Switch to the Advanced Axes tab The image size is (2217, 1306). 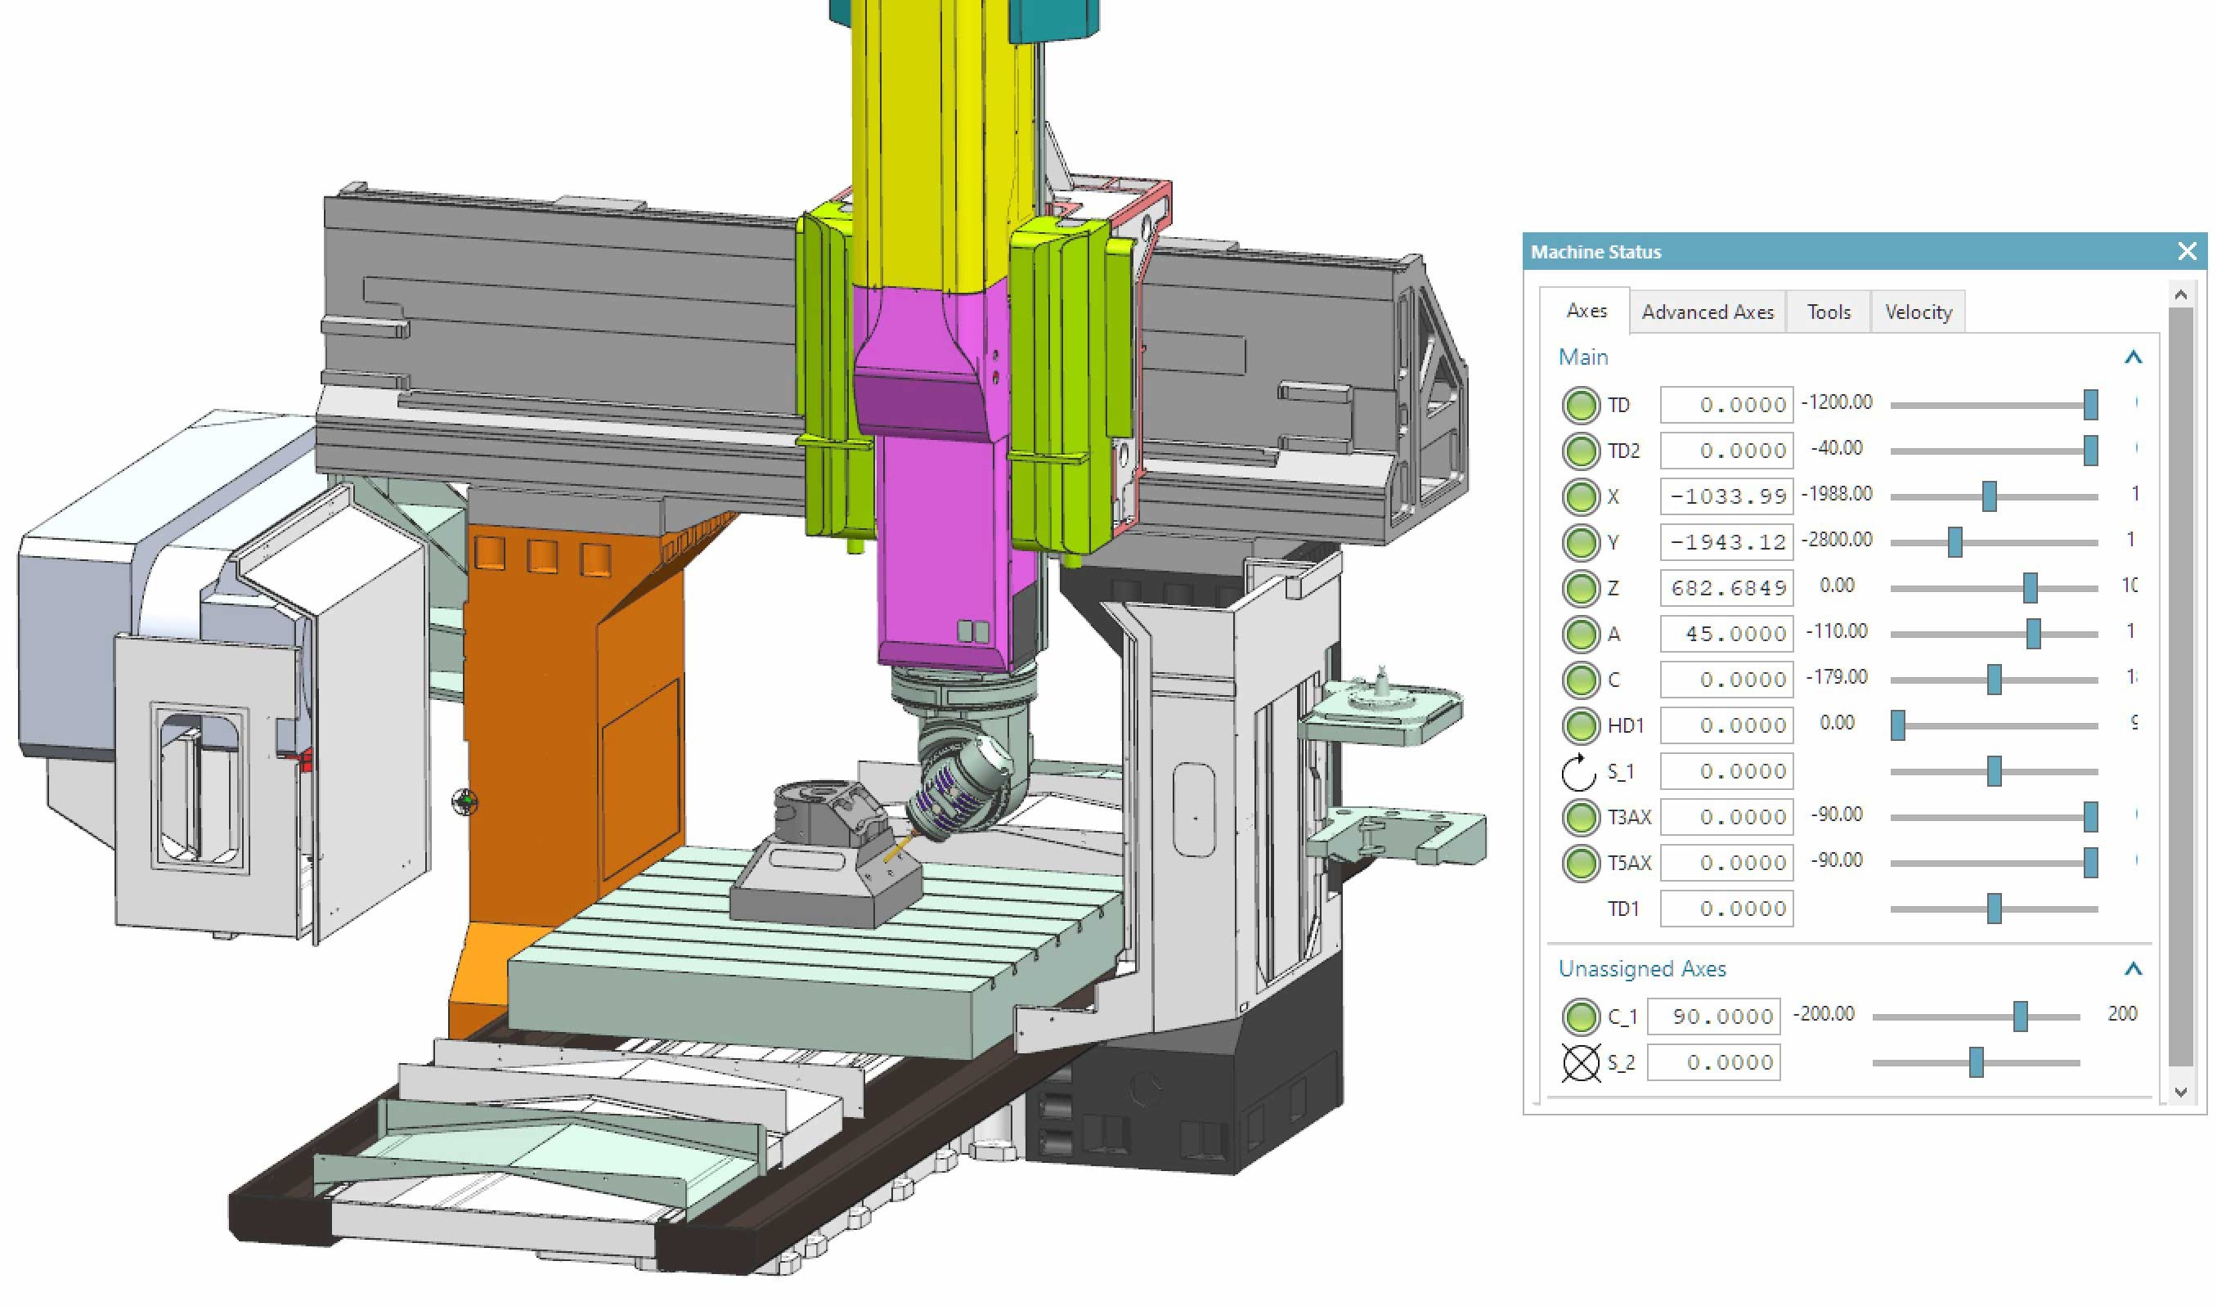[1707, 312]
